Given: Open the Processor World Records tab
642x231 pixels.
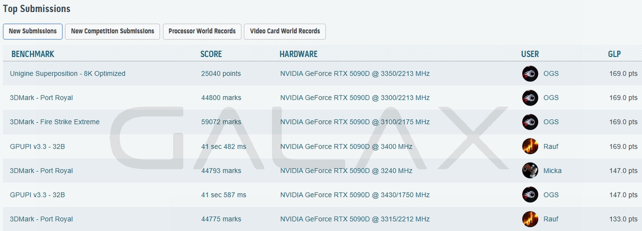Looking at the screenshot, I should coord(202,31).
